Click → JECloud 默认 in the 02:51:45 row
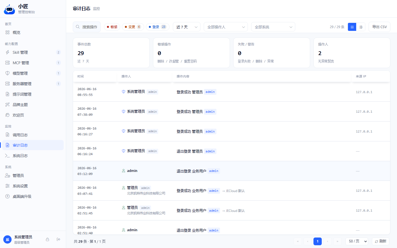This screenshot has width=397, height=248. click(x=233, y=211)
